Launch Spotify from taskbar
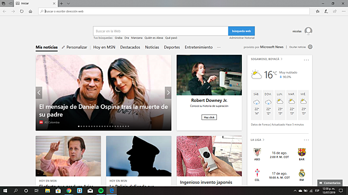 (101, 191)
